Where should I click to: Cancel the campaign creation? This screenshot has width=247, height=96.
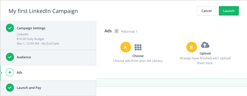[206, 11]
